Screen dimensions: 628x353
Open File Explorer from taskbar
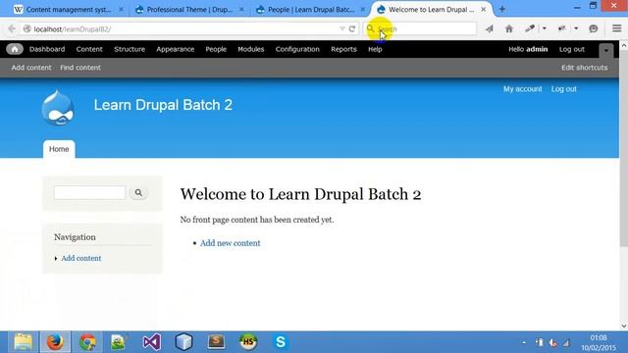tap(23, 342)
